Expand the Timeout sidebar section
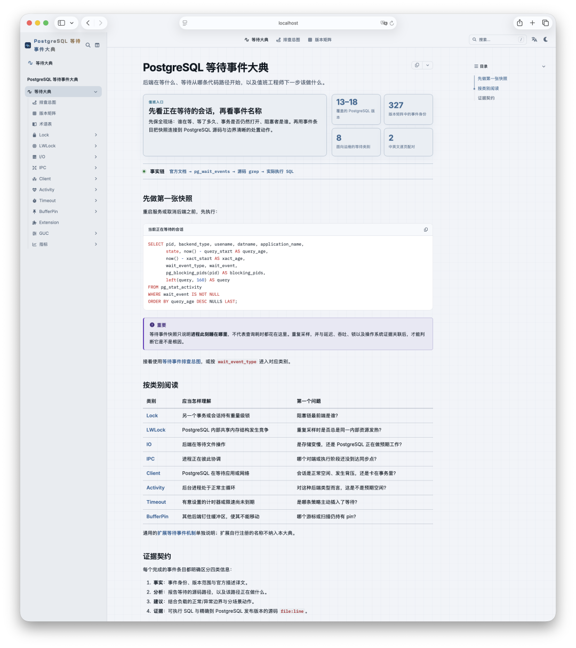 click(96, 201)
